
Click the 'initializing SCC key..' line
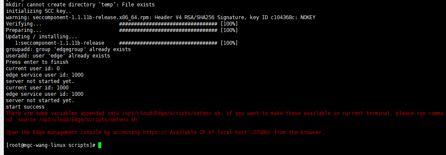[x=39, y=11]
